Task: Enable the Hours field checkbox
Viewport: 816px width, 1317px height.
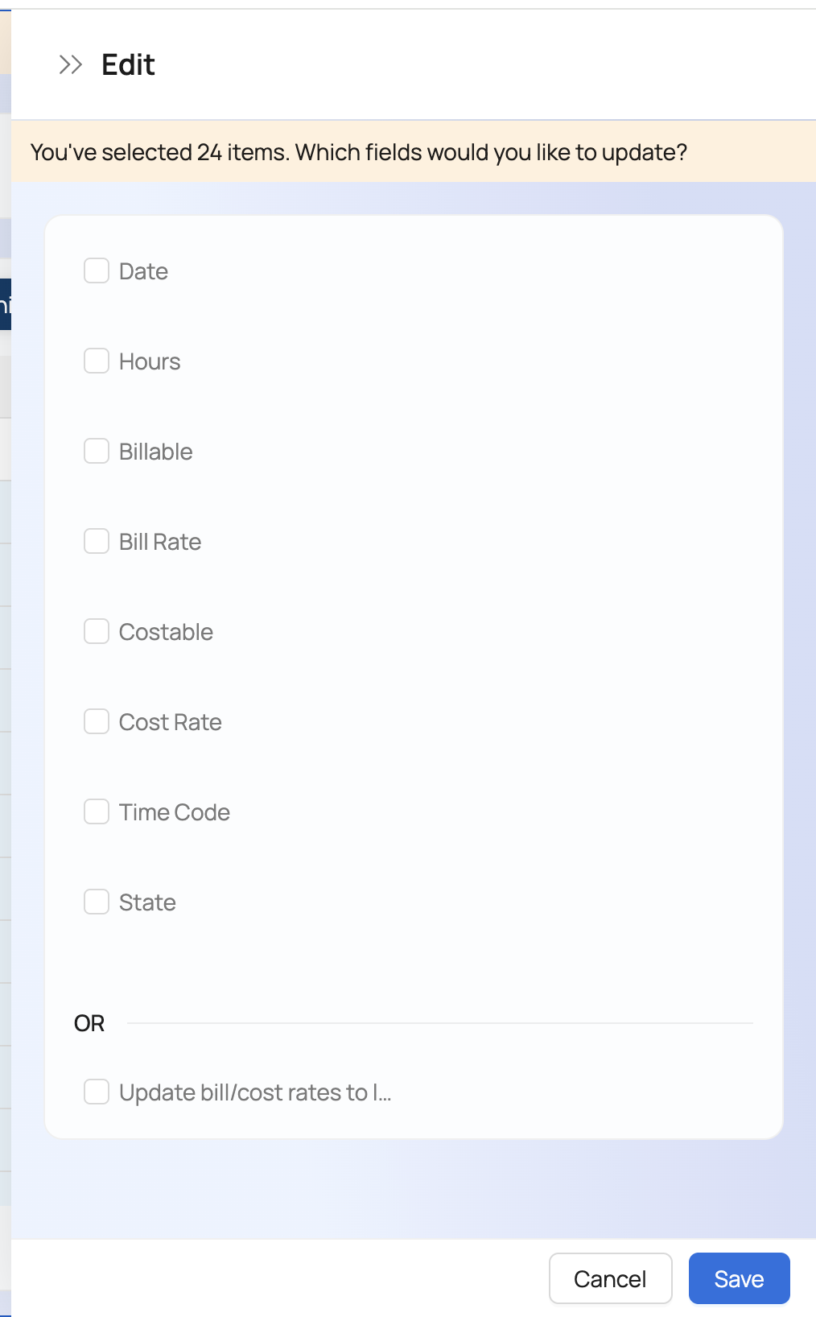Action: pos(97,361)
